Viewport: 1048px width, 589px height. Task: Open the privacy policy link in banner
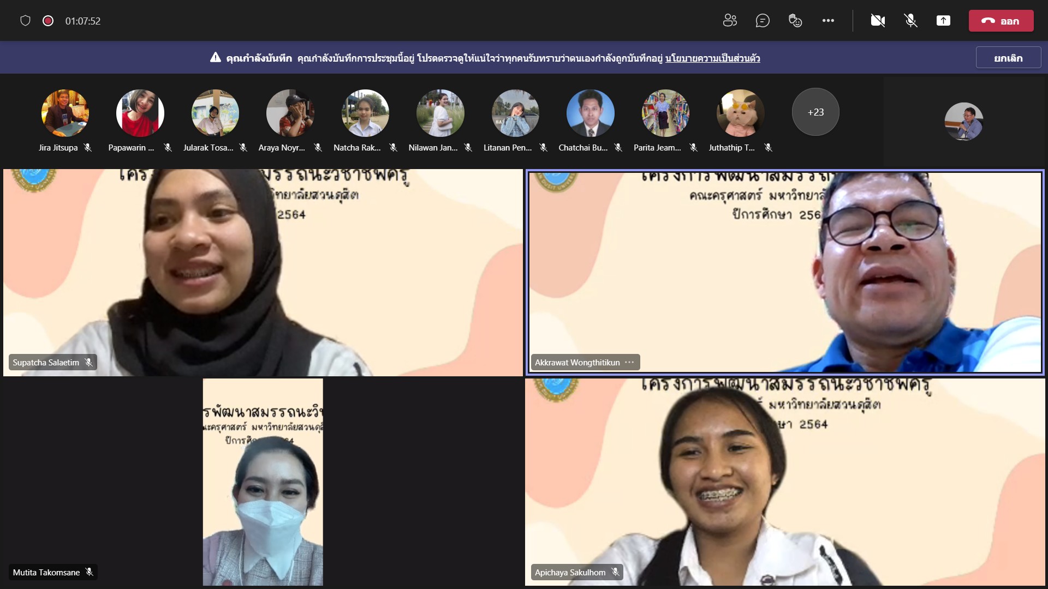pyautogui.click(x=712, y=58)
